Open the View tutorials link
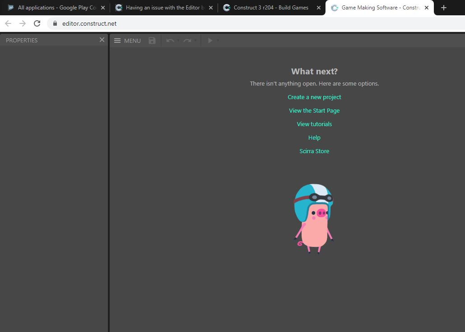Screen dimensions: 465x332 (314, 124)
